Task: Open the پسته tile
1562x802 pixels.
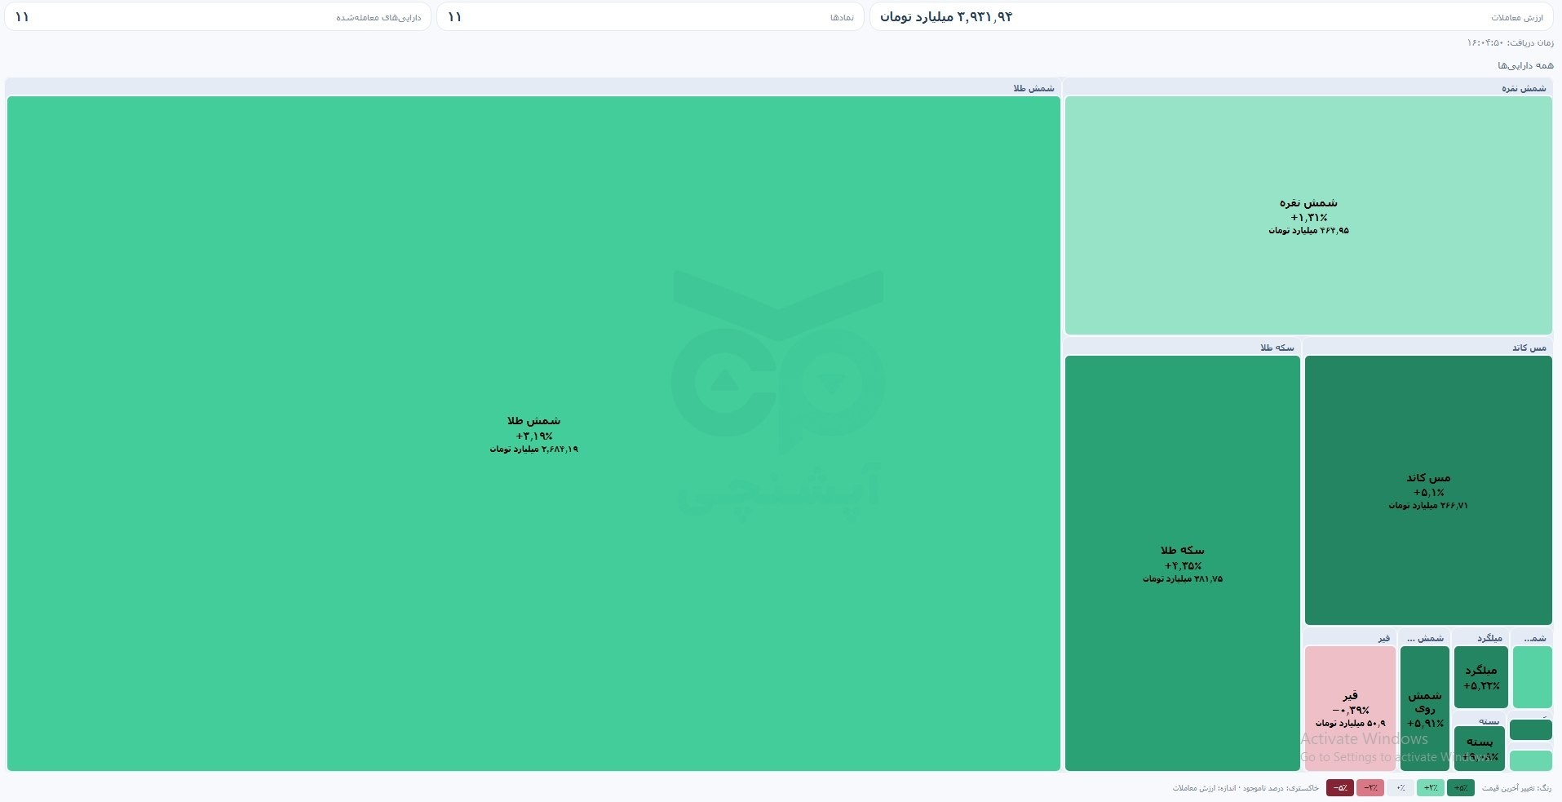Action: (1480, 748)
